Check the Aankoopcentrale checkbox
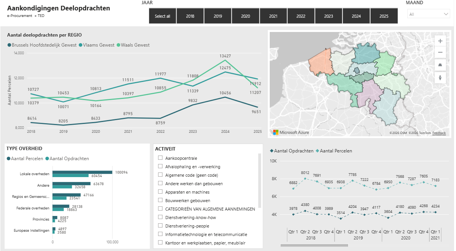Viewport: 456px width, 251px height. [160, 158]
